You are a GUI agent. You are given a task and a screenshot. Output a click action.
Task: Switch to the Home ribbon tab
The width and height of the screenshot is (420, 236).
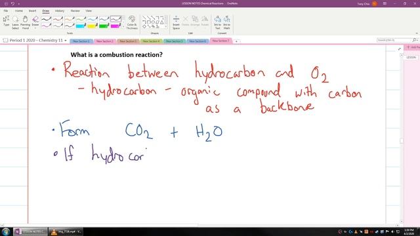click(x=19, y=10)
